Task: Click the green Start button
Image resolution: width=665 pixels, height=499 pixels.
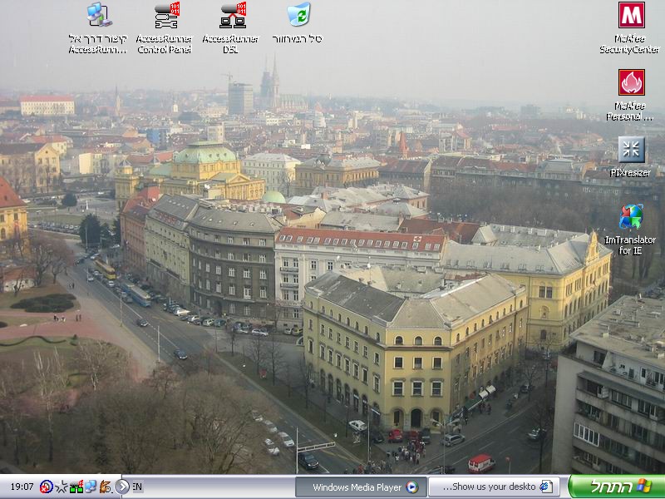Action: [x=616, y=487]
